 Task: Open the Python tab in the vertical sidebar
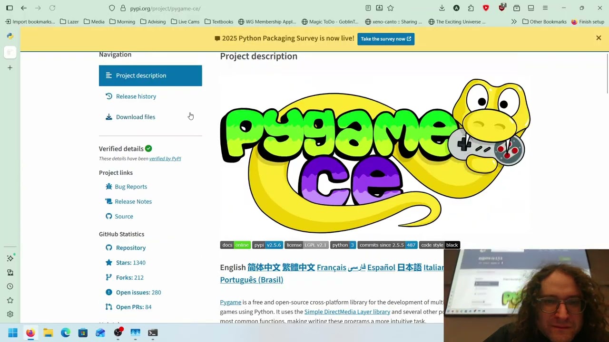pyautogui.click(x=10, y=36)
